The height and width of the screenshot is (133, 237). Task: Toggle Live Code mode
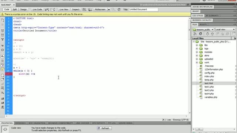point(37,10)
